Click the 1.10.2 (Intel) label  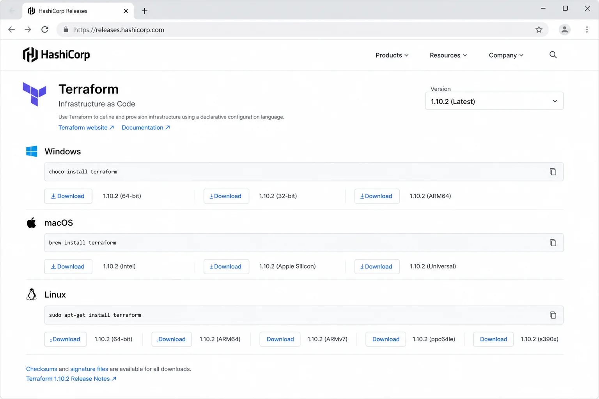tap(119, 267)
